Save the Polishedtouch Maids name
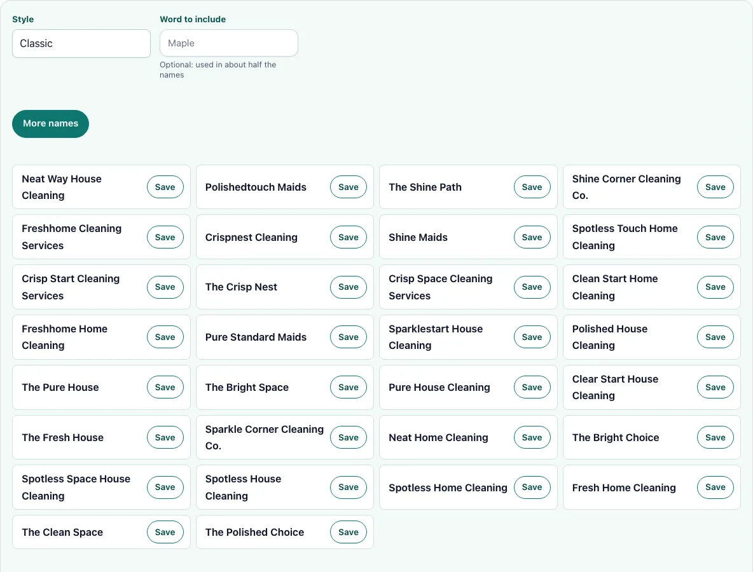Screen dimensions: 753x572 (x=349, y=187)
